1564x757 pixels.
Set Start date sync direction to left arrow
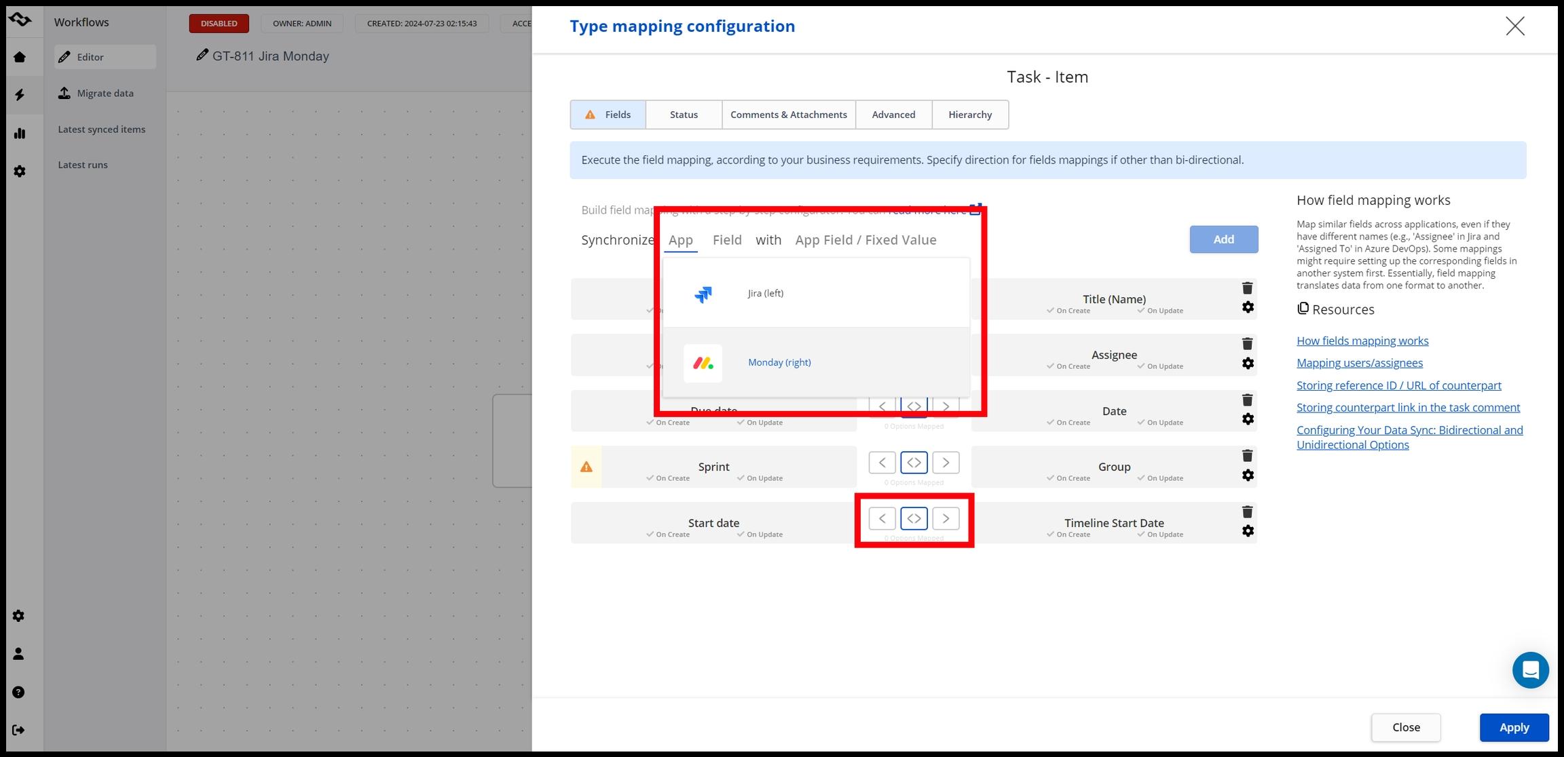[882, 519]
